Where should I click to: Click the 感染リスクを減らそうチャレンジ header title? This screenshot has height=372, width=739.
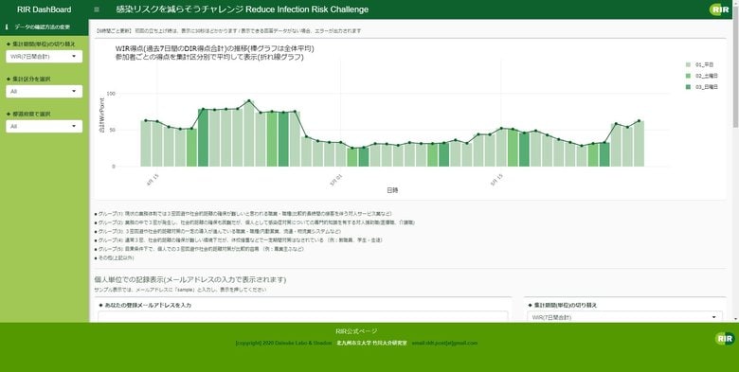pos(243,9)
